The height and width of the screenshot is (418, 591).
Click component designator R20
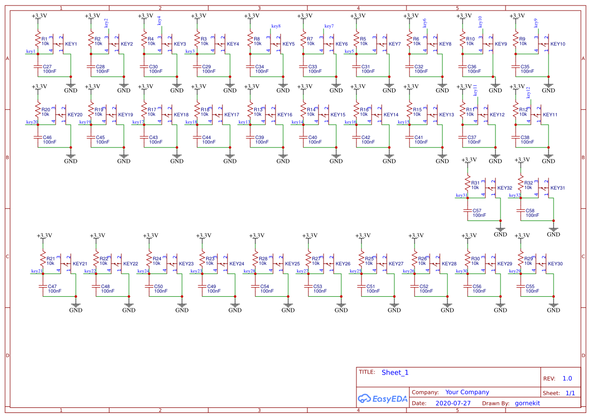pos(45,110)
